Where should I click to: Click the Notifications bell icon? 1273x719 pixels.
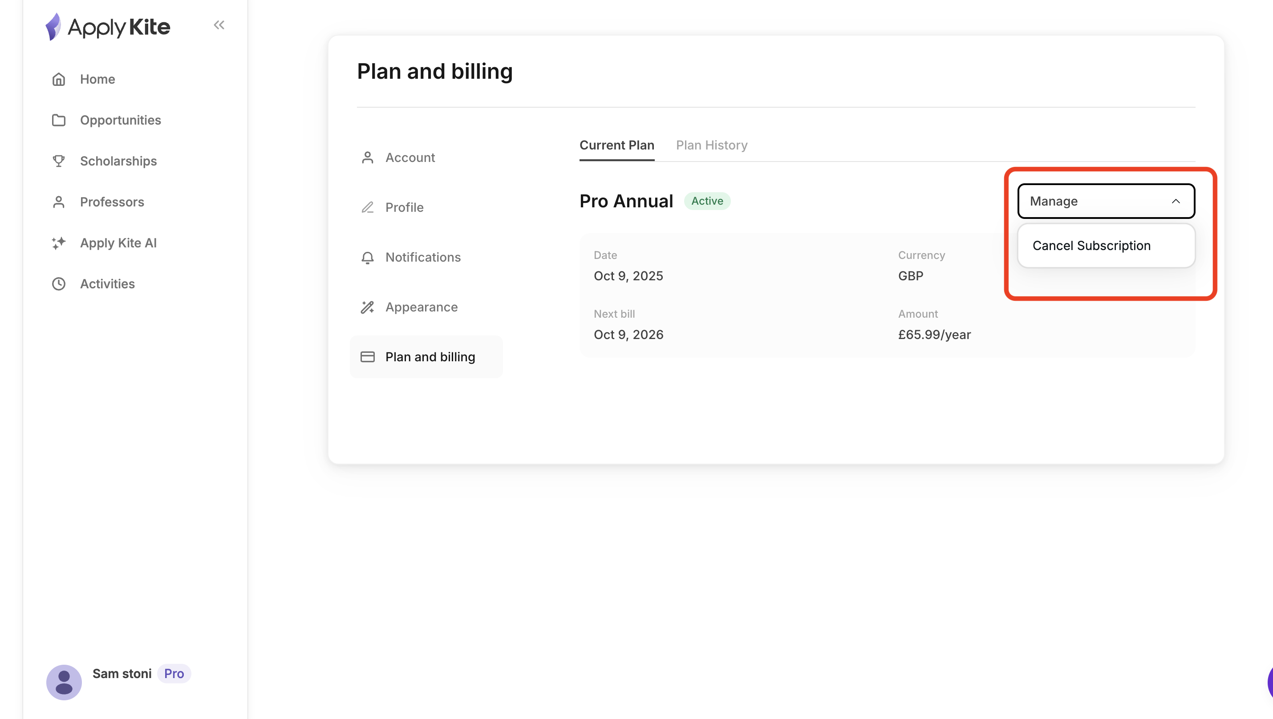coord(368,257)
